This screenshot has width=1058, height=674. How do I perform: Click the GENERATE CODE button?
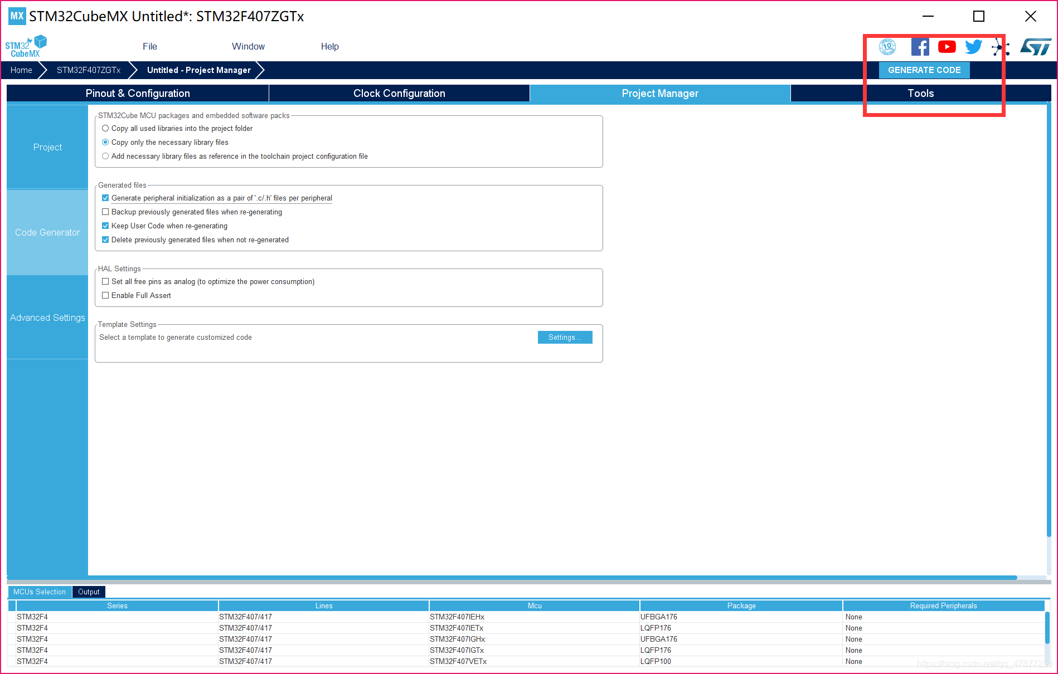924,70
